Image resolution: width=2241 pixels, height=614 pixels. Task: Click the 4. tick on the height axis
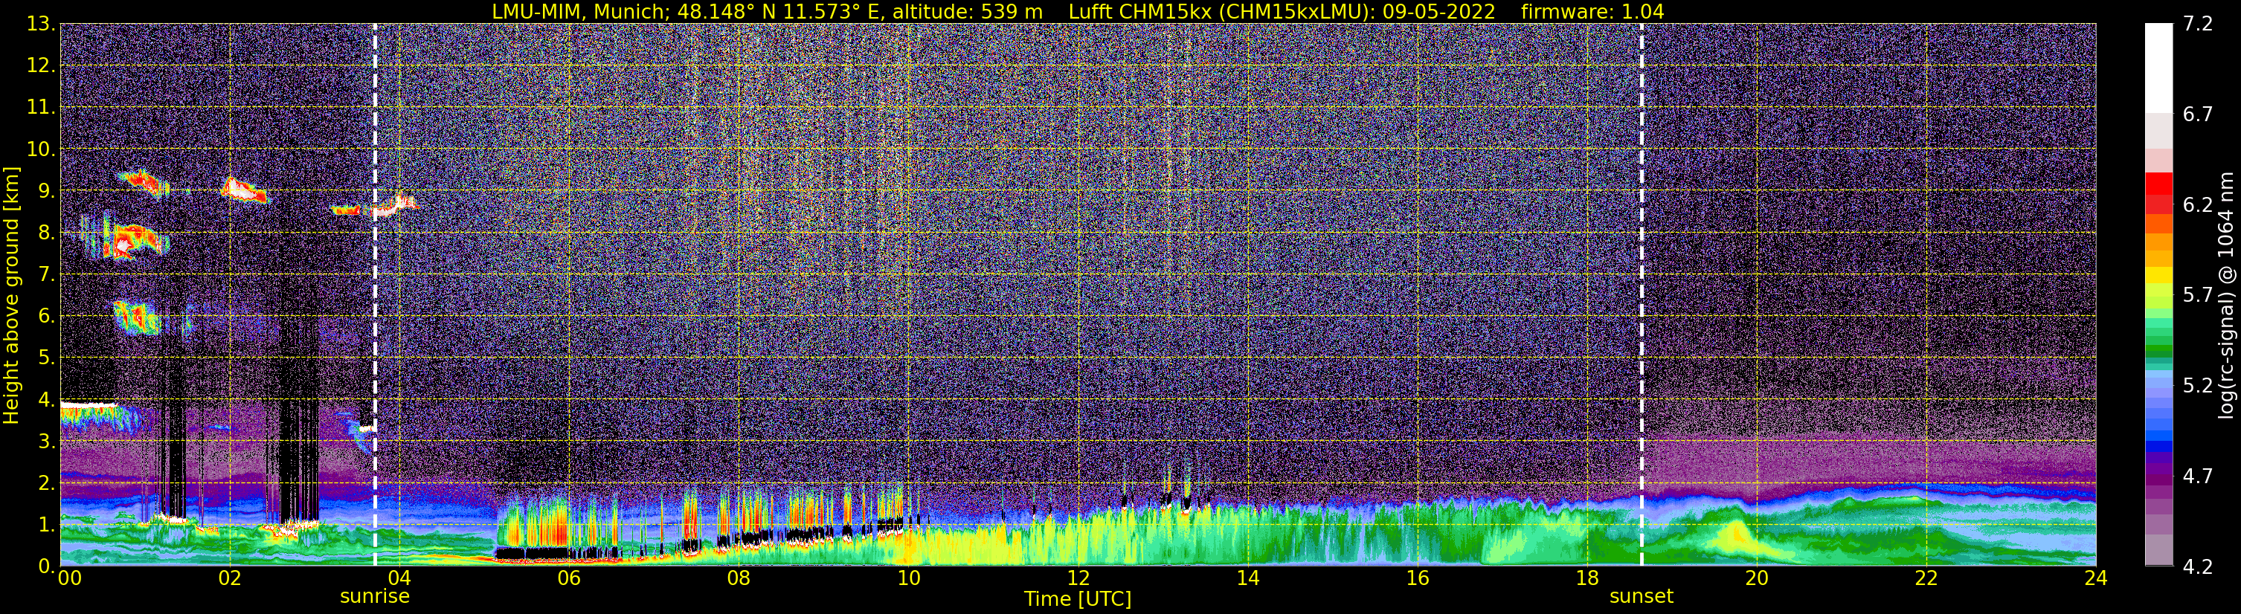point(46,400)
